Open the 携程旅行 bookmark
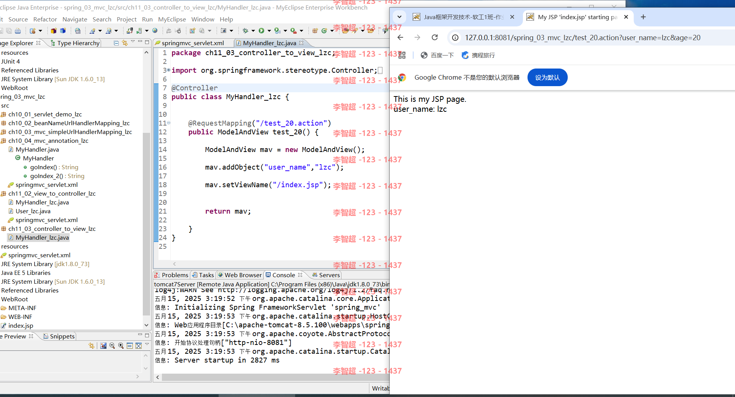 [x=478, y=55]
